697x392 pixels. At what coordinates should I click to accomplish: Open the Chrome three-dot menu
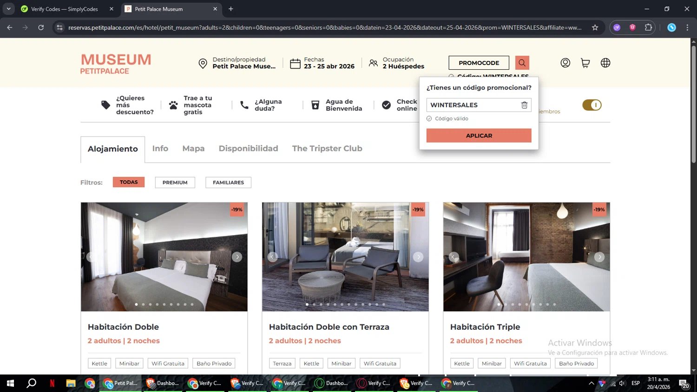click(687, 27)
